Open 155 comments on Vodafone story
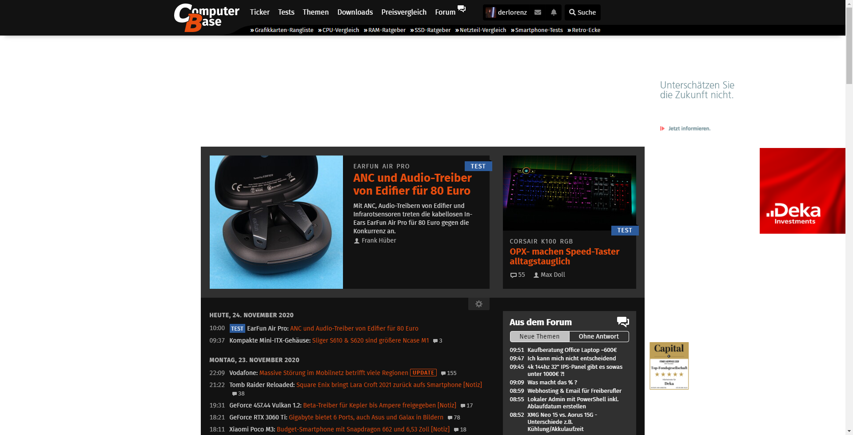This screenshot has height=435, width=853. pyautogui.click(x=449, y=373)
